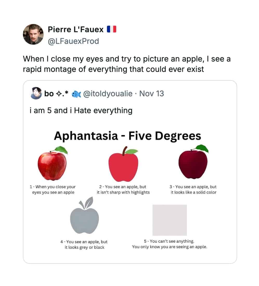Click the "Aphantasia - Five Degrees" heading

(x=127, y=136)
